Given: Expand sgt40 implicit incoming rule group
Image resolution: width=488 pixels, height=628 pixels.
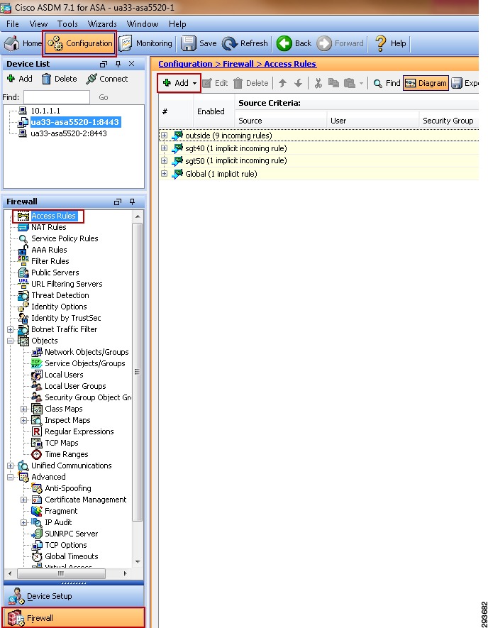Looking at the screenshot, I should tap(164, 148).
